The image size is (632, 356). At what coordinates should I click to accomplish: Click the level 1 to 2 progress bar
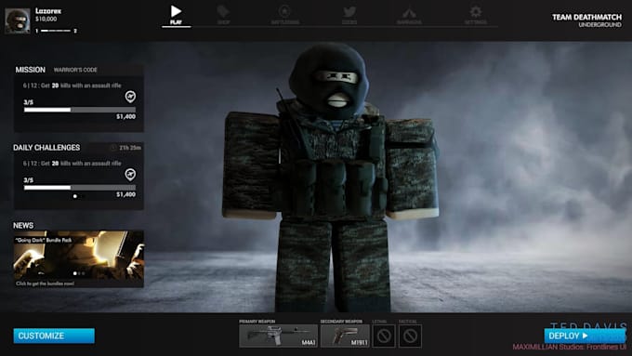tap(56, 31)
